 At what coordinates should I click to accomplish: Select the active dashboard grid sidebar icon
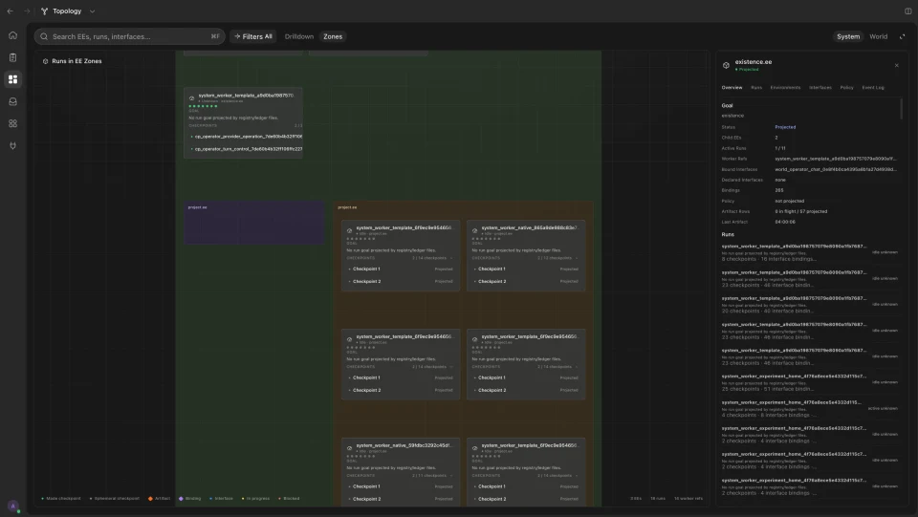point(12,79)
